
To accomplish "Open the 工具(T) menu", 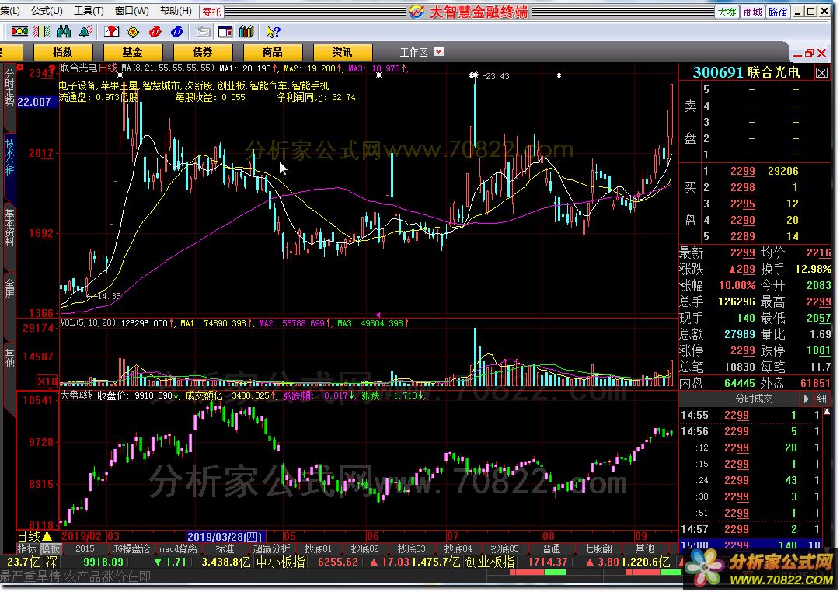I will 89,11.
